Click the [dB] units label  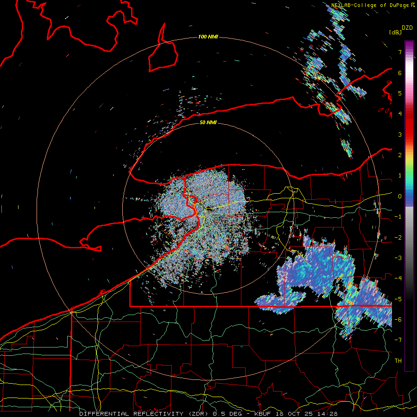point(396,32)
